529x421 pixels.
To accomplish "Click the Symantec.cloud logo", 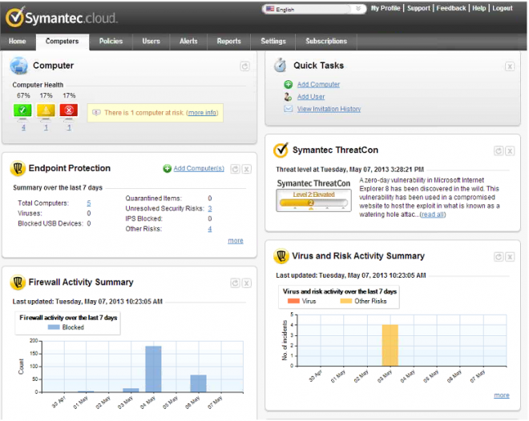I will click(x=62, y=17).
